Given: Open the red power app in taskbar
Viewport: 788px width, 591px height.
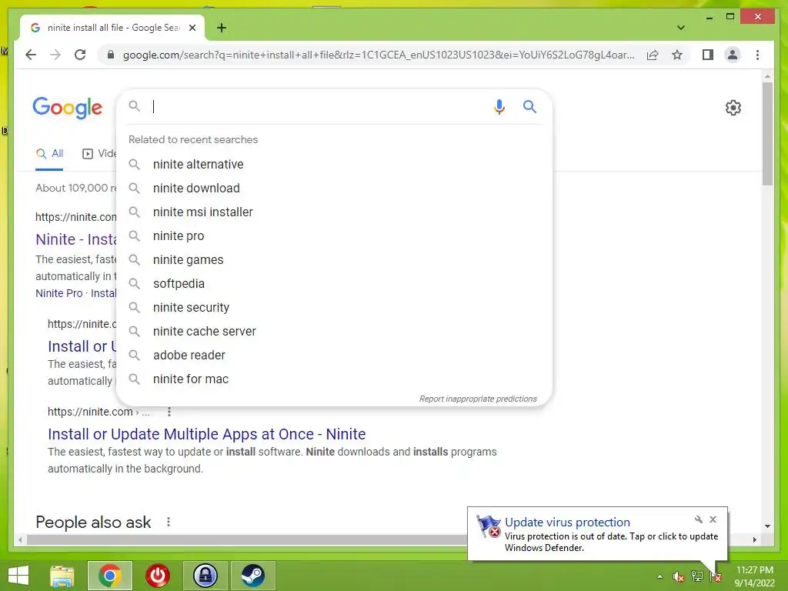Looking at the screenshot, I should tap(158, 576).
